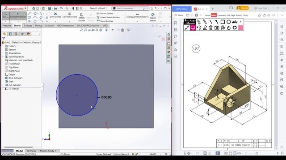Image resolution: width=286 pixels, height=160 pixels.
Task: Click the eraser tool in ScreenMarker
Action: (205, 28)
